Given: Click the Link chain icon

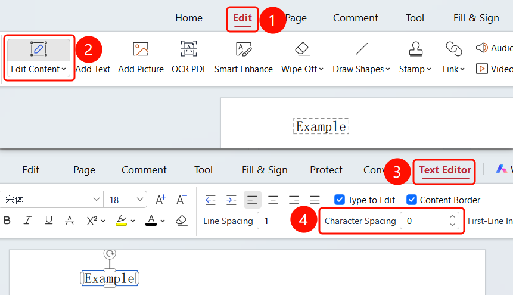Looking at the screenshot, I should [454, 49].
